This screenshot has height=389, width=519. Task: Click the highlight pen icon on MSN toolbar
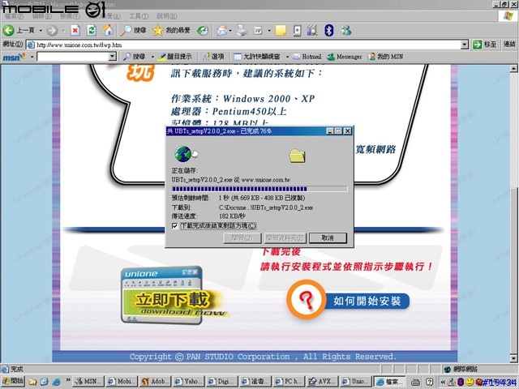(161, 57)
